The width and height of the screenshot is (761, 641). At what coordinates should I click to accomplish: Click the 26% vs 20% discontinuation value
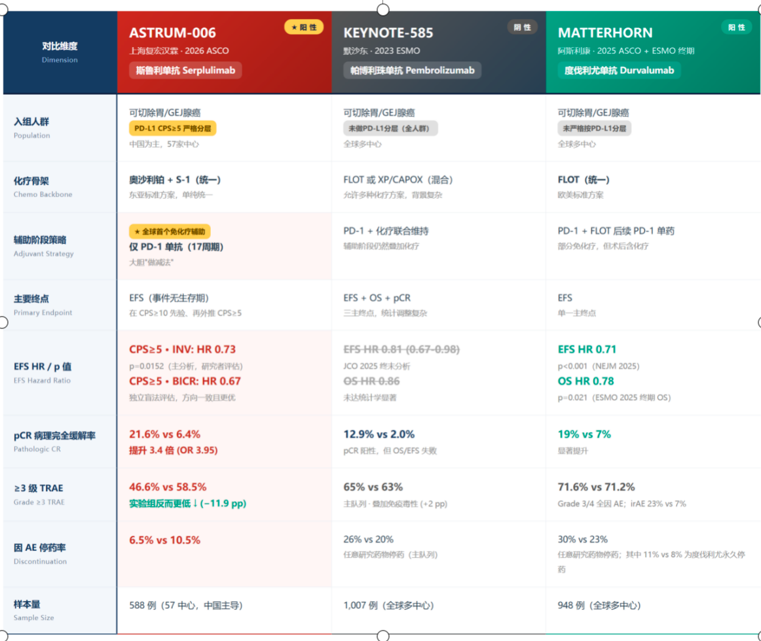368,539
